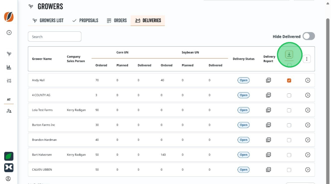The height and width of the screenshot is (184, 331).
Task: Toggle the Hide Delivered switch
Action: point(309,36)
